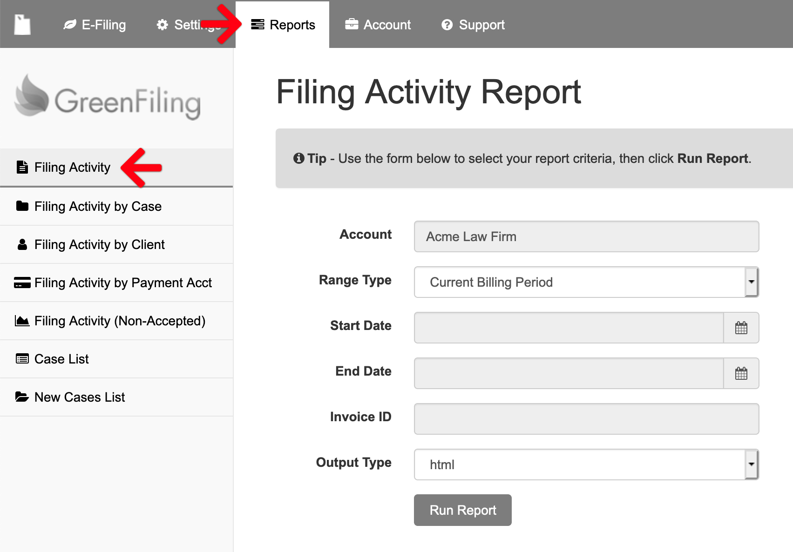
Task: Open the calendar picker for End Date
Action: click(741, 373)
